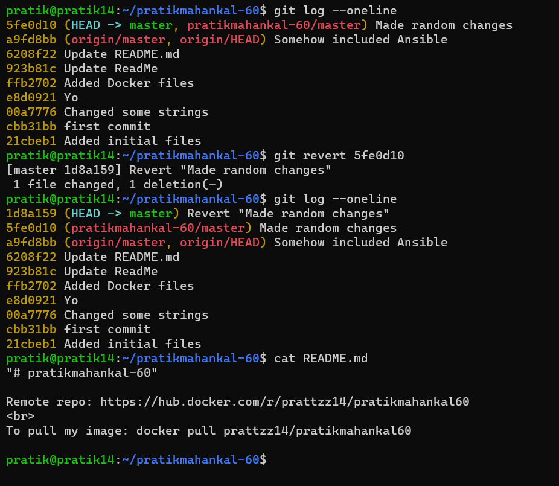Click the '1 file changed, 1 deletion(-)' line
This screenshot has height=486, width=559.
tap(118, 184)
